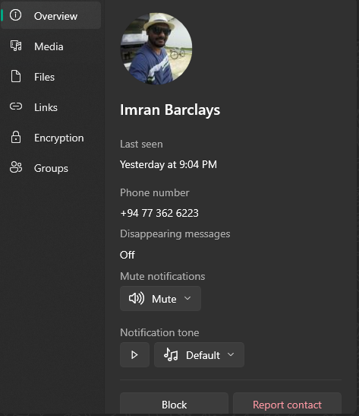Click the phone number +94 77 362 6223
Screen dimensions: 359x416
[159, 213]
